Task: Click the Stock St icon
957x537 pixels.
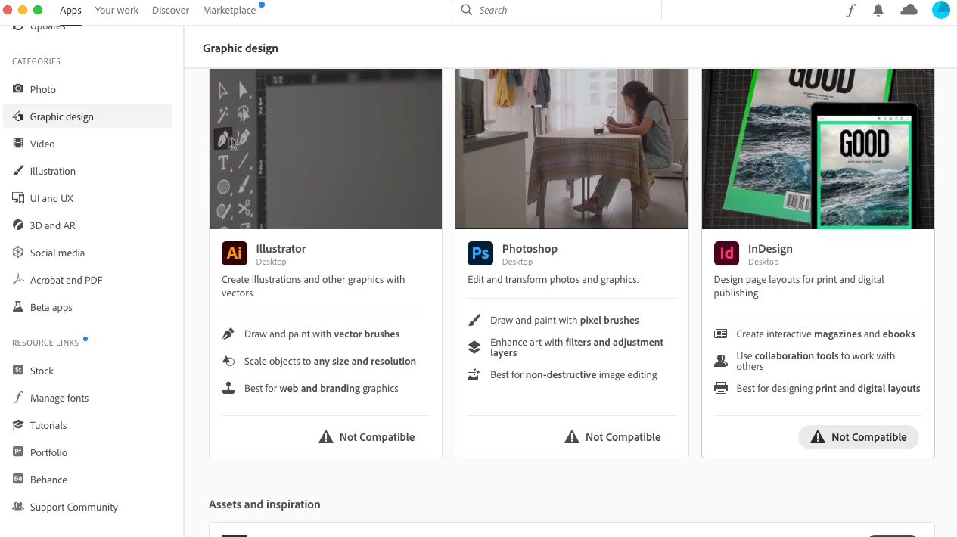Action: (x=18, y=371)
